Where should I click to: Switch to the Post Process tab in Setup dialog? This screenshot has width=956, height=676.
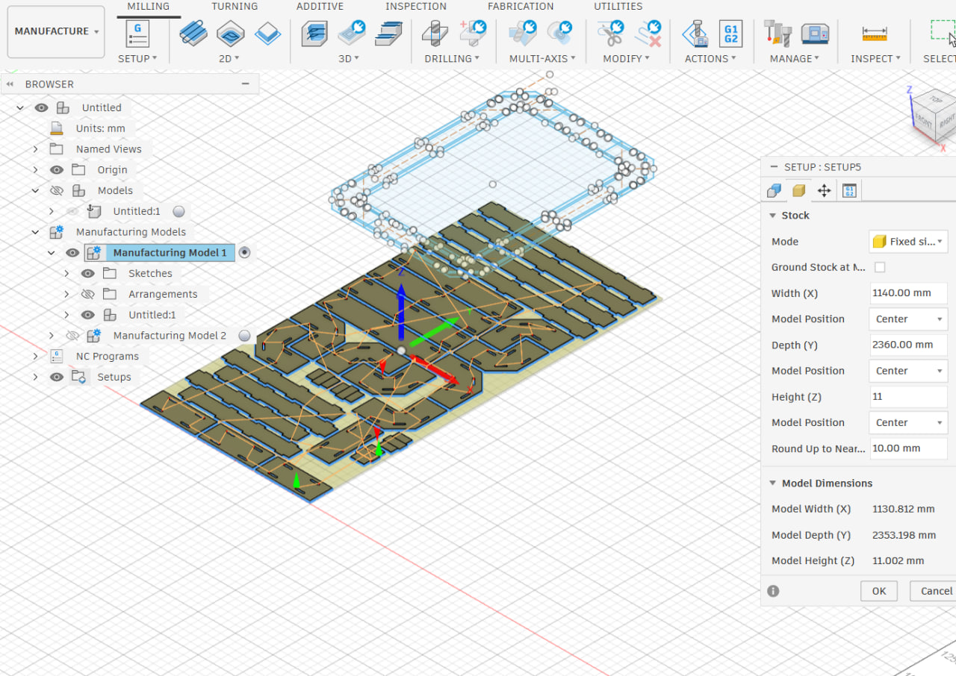click(x=849, y=191)
